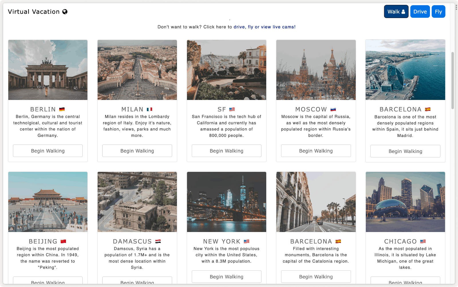Click the US flag icon next to Chicago
The width and height of the screenshot is (458, 287).
point(423,241)
